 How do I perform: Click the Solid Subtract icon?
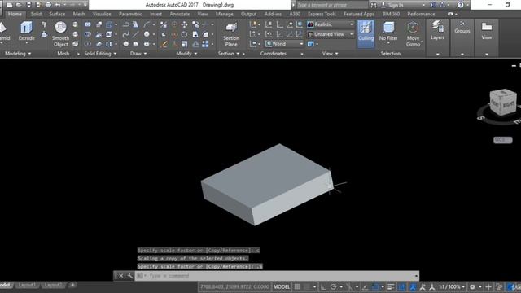click(x=88, y=34)
